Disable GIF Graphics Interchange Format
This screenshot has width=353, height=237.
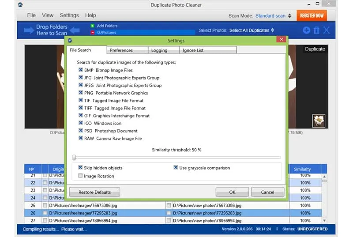80,116
